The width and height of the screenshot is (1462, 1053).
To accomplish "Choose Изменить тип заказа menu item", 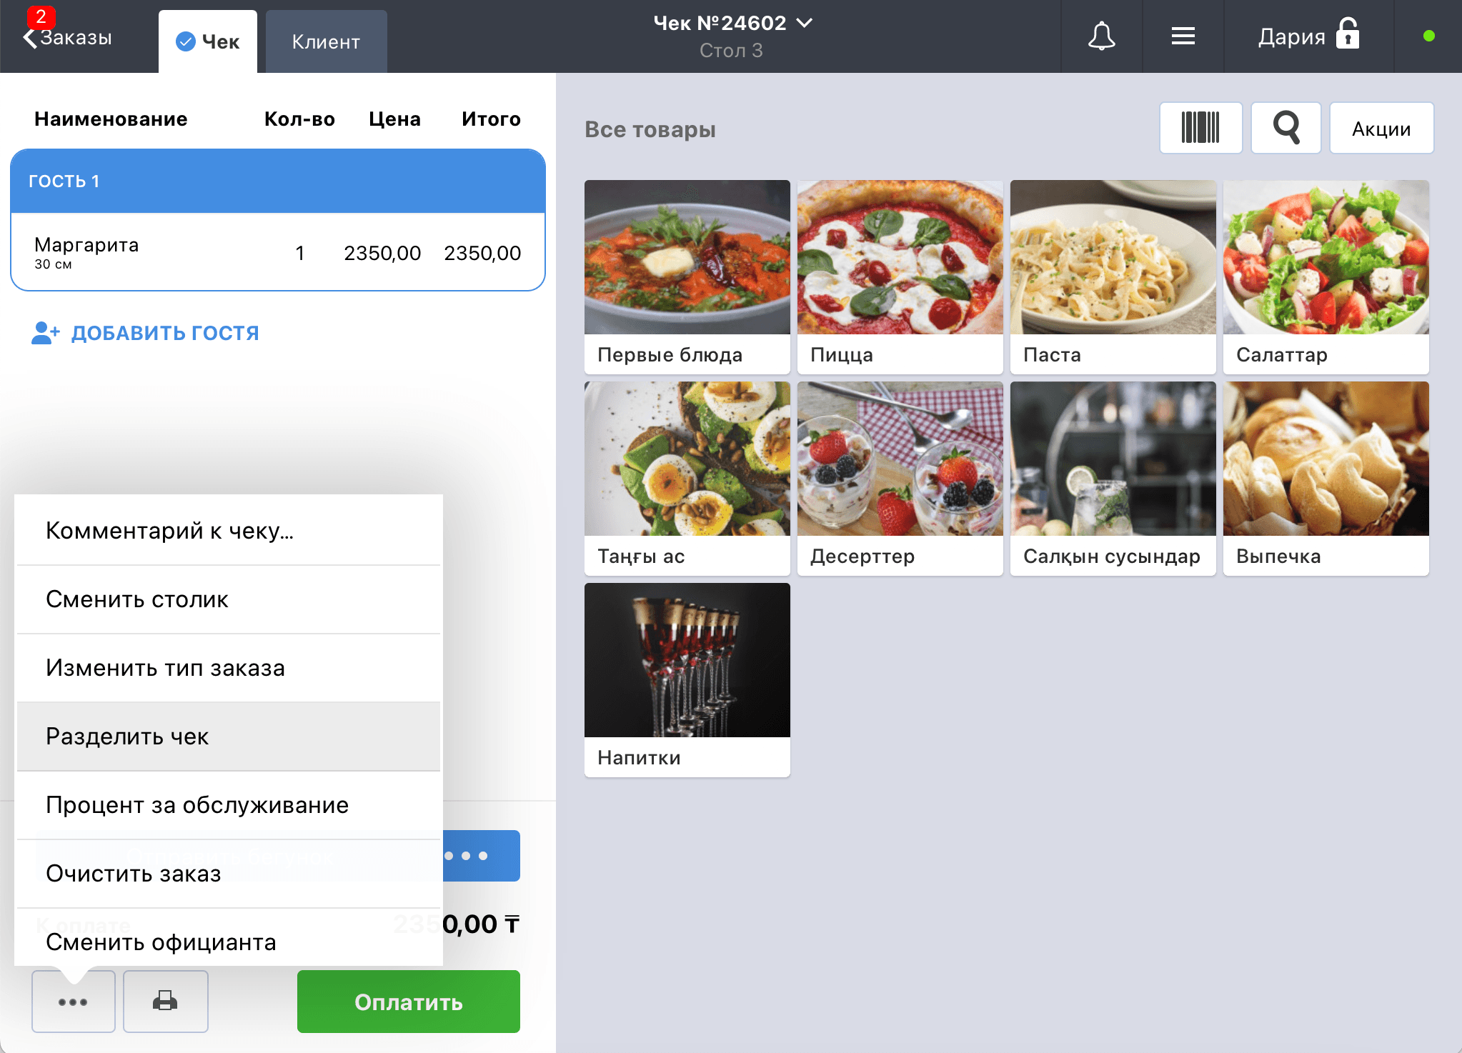I will (x=229, y=668).
